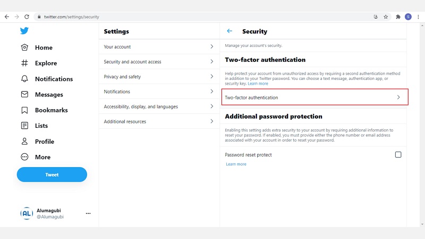Click the Explore hashtag icon
The width and height of the screenshot is (425, 239).
tap(24, 63)
